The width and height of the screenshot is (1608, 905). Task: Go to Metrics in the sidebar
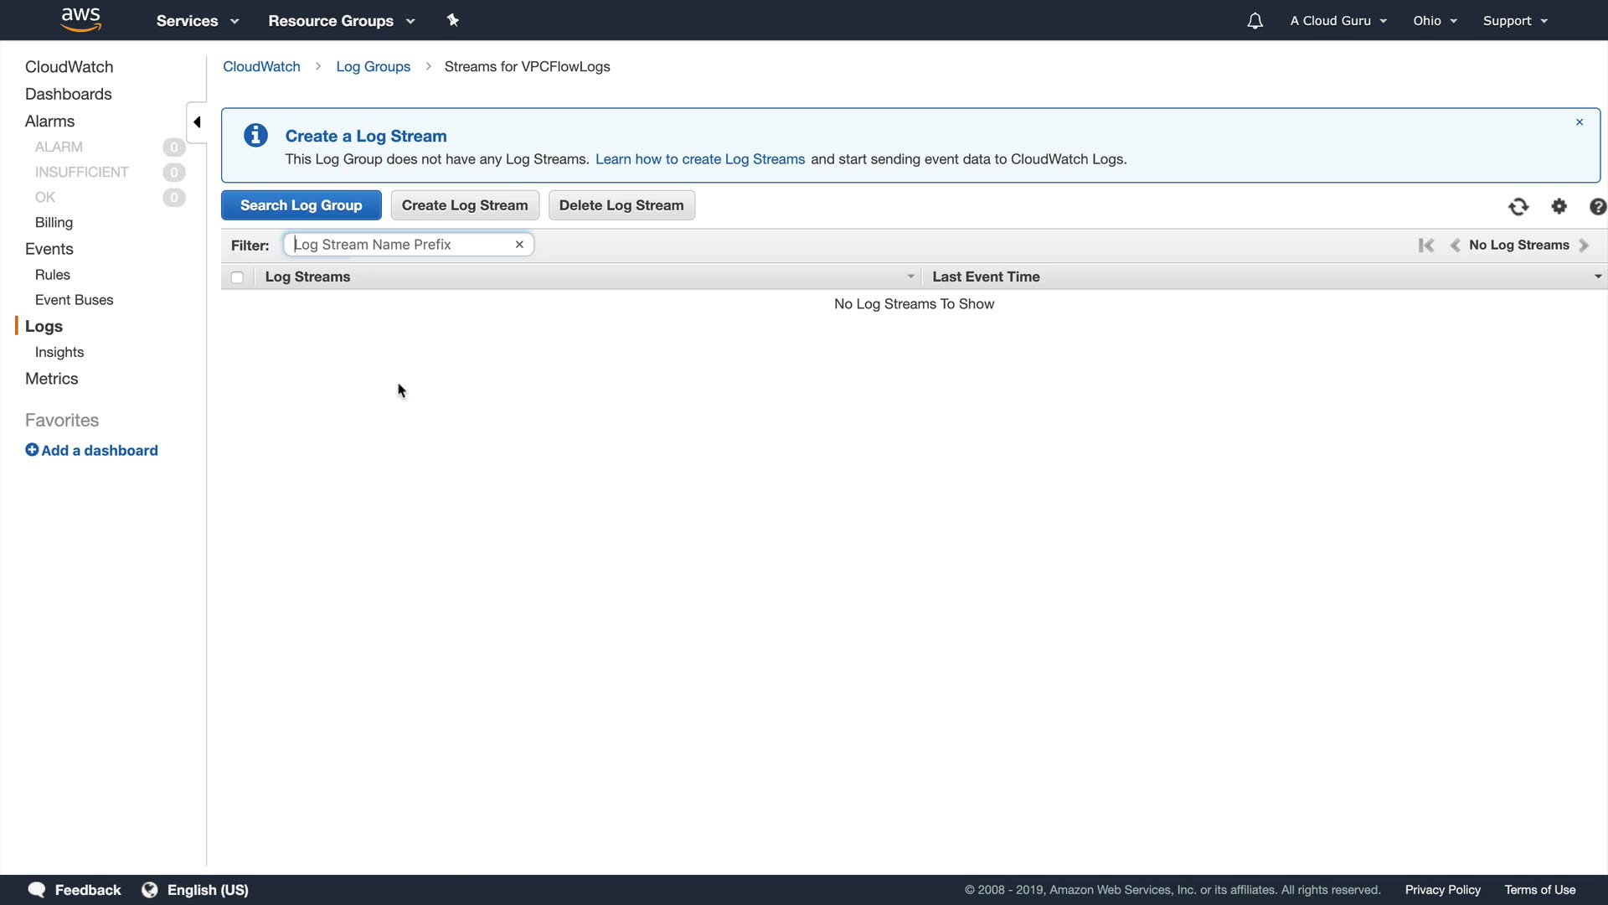click(52, 379)
